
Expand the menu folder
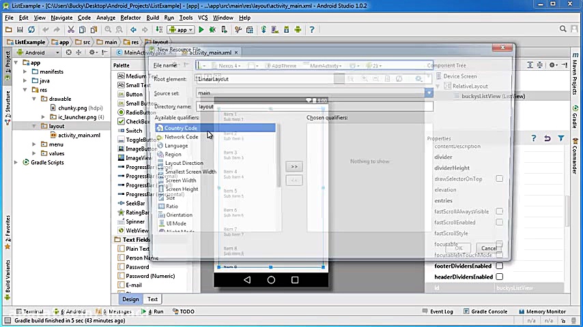pos(34,144)
